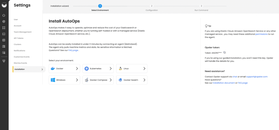
Task: Open the home icon in sidebar
Action: (4, 15)
